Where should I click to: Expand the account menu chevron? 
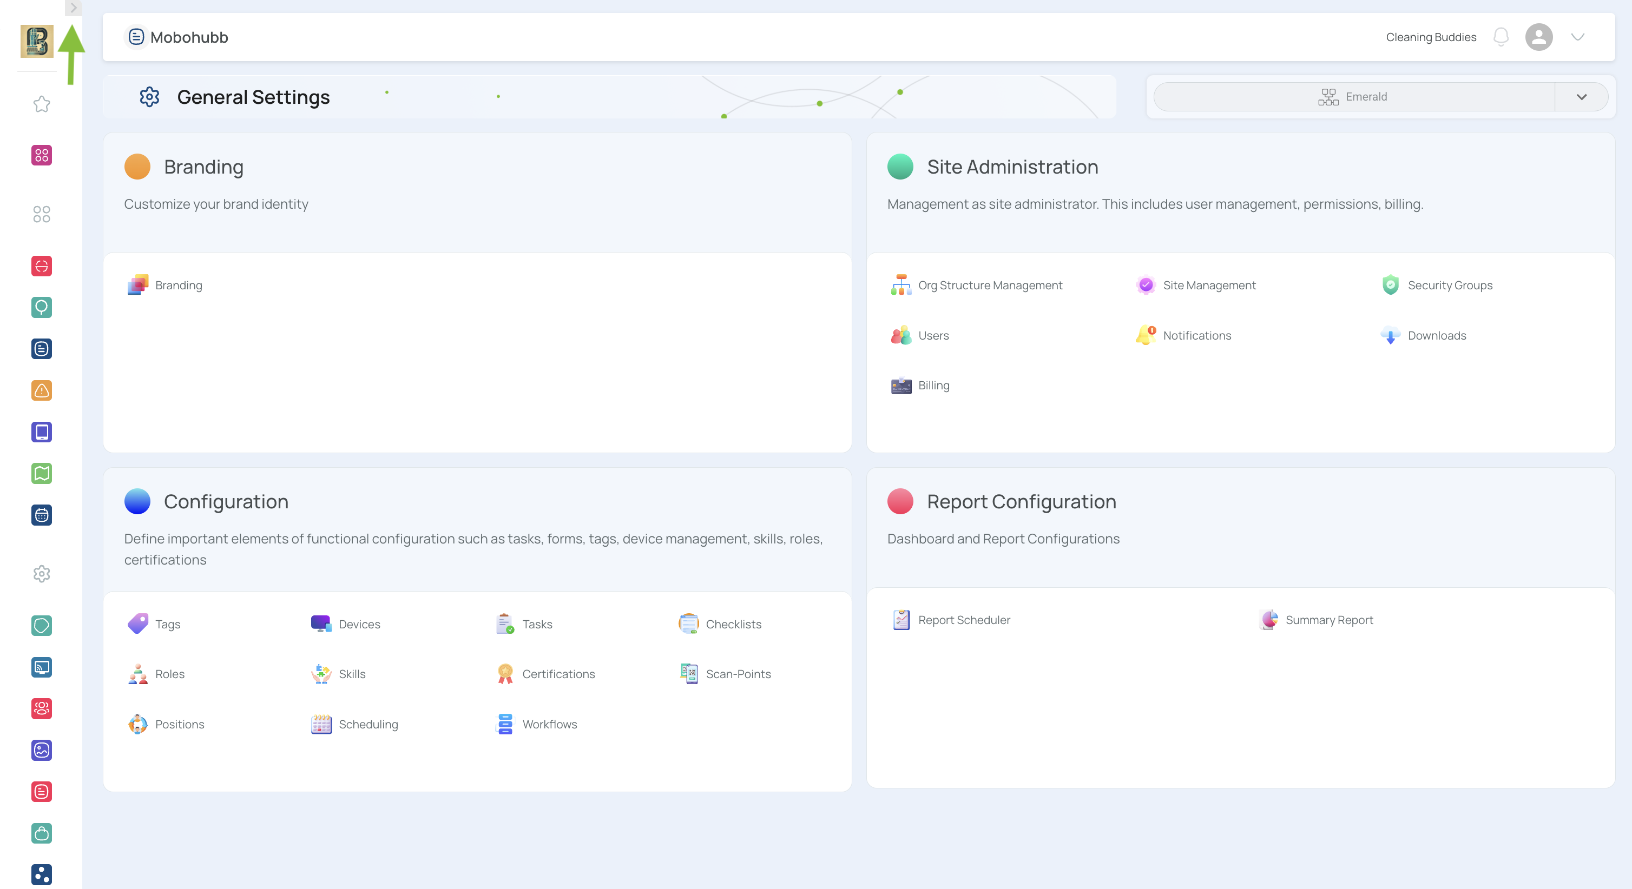1577,37
